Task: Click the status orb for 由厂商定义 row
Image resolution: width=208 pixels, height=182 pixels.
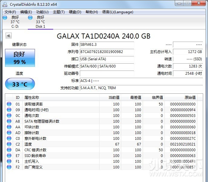Action: (x=9, y=167)
